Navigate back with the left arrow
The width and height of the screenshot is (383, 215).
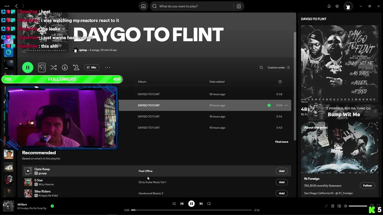pos(16,6)
